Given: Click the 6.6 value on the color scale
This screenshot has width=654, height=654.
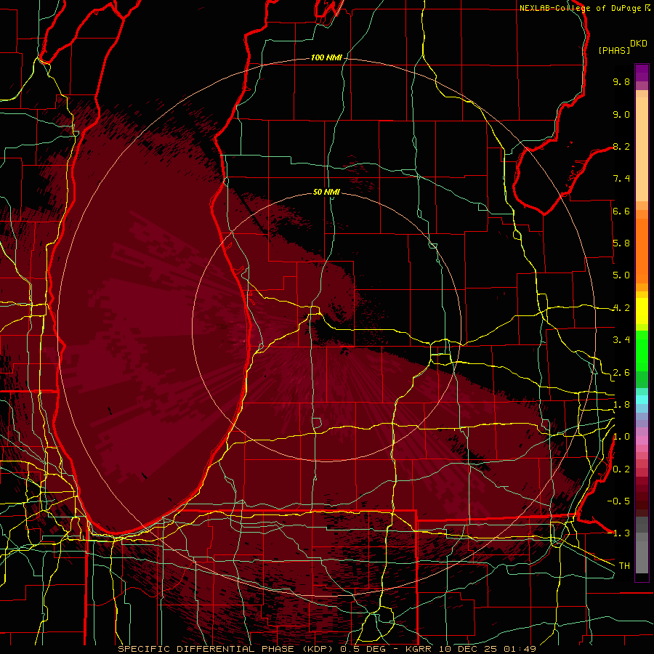Looking at the screenshot, I should click(621, 211).
